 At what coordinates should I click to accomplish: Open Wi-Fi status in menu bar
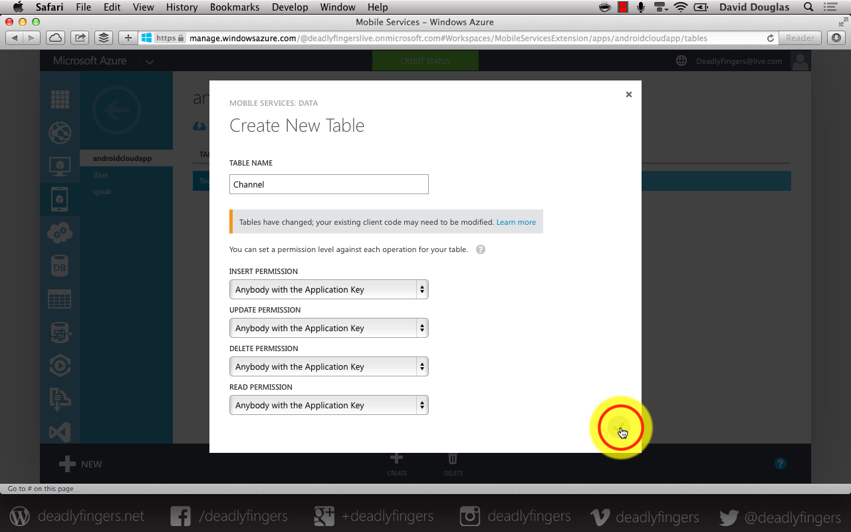pyautogui.click(x=681, y=7)
